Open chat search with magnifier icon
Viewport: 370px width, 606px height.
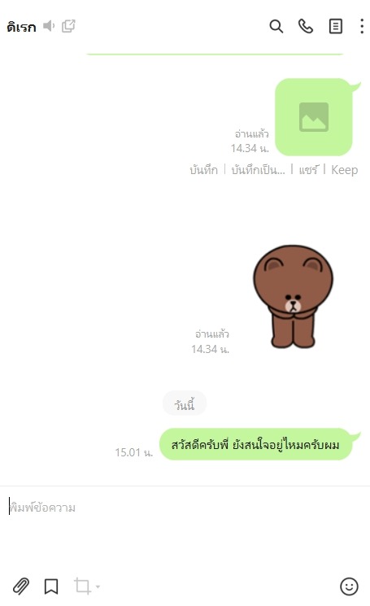click(276, 26)
